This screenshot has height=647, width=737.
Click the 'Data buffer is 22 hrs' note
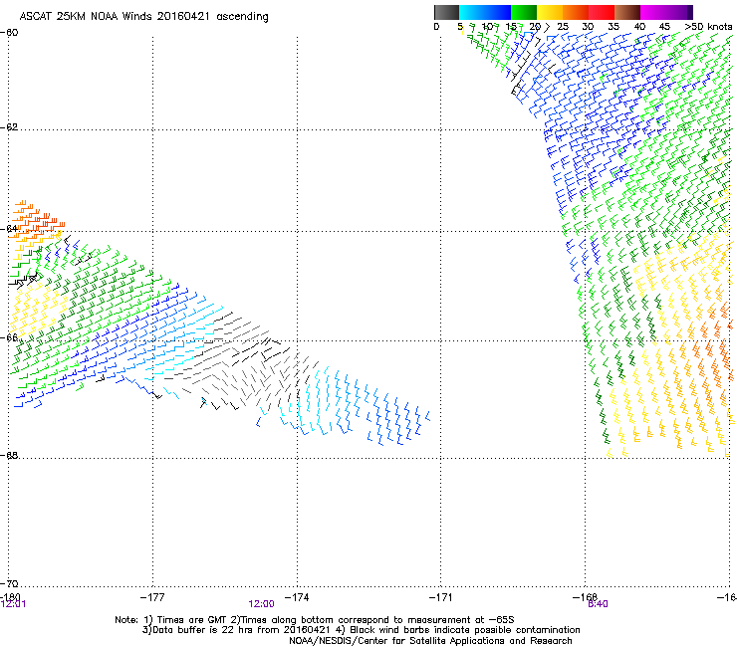point(236,630)
